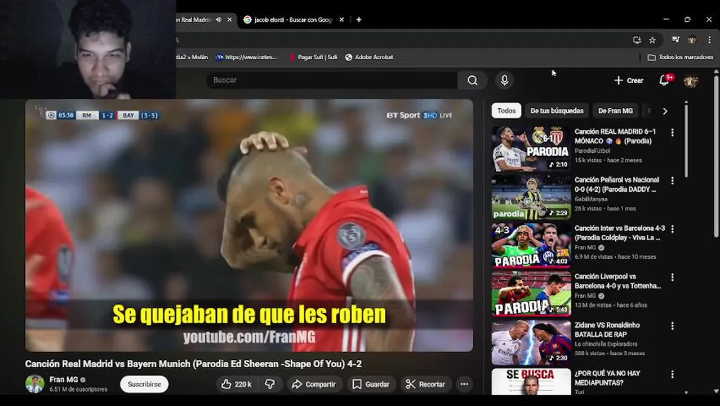Open options for the Peñarol vs Nacional video
Screen dimensions: 720x406
[x=672, y=181]
